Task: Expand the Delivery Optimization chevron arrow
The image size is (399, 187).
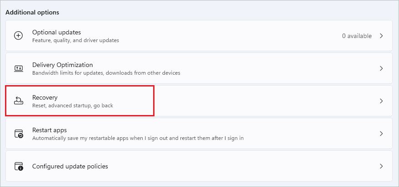Action: point(381,68)
